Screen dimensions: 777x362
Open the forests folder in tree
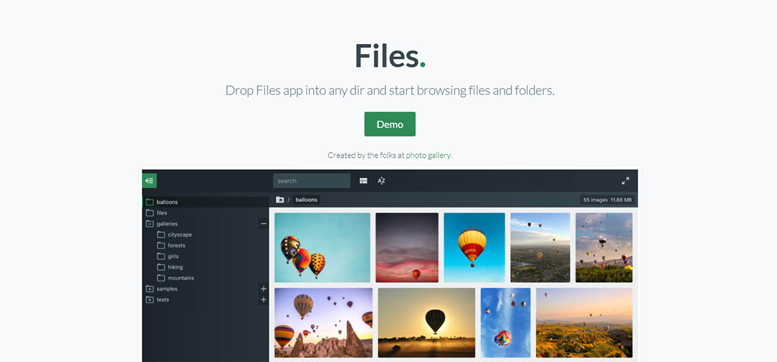click(176, 246)
